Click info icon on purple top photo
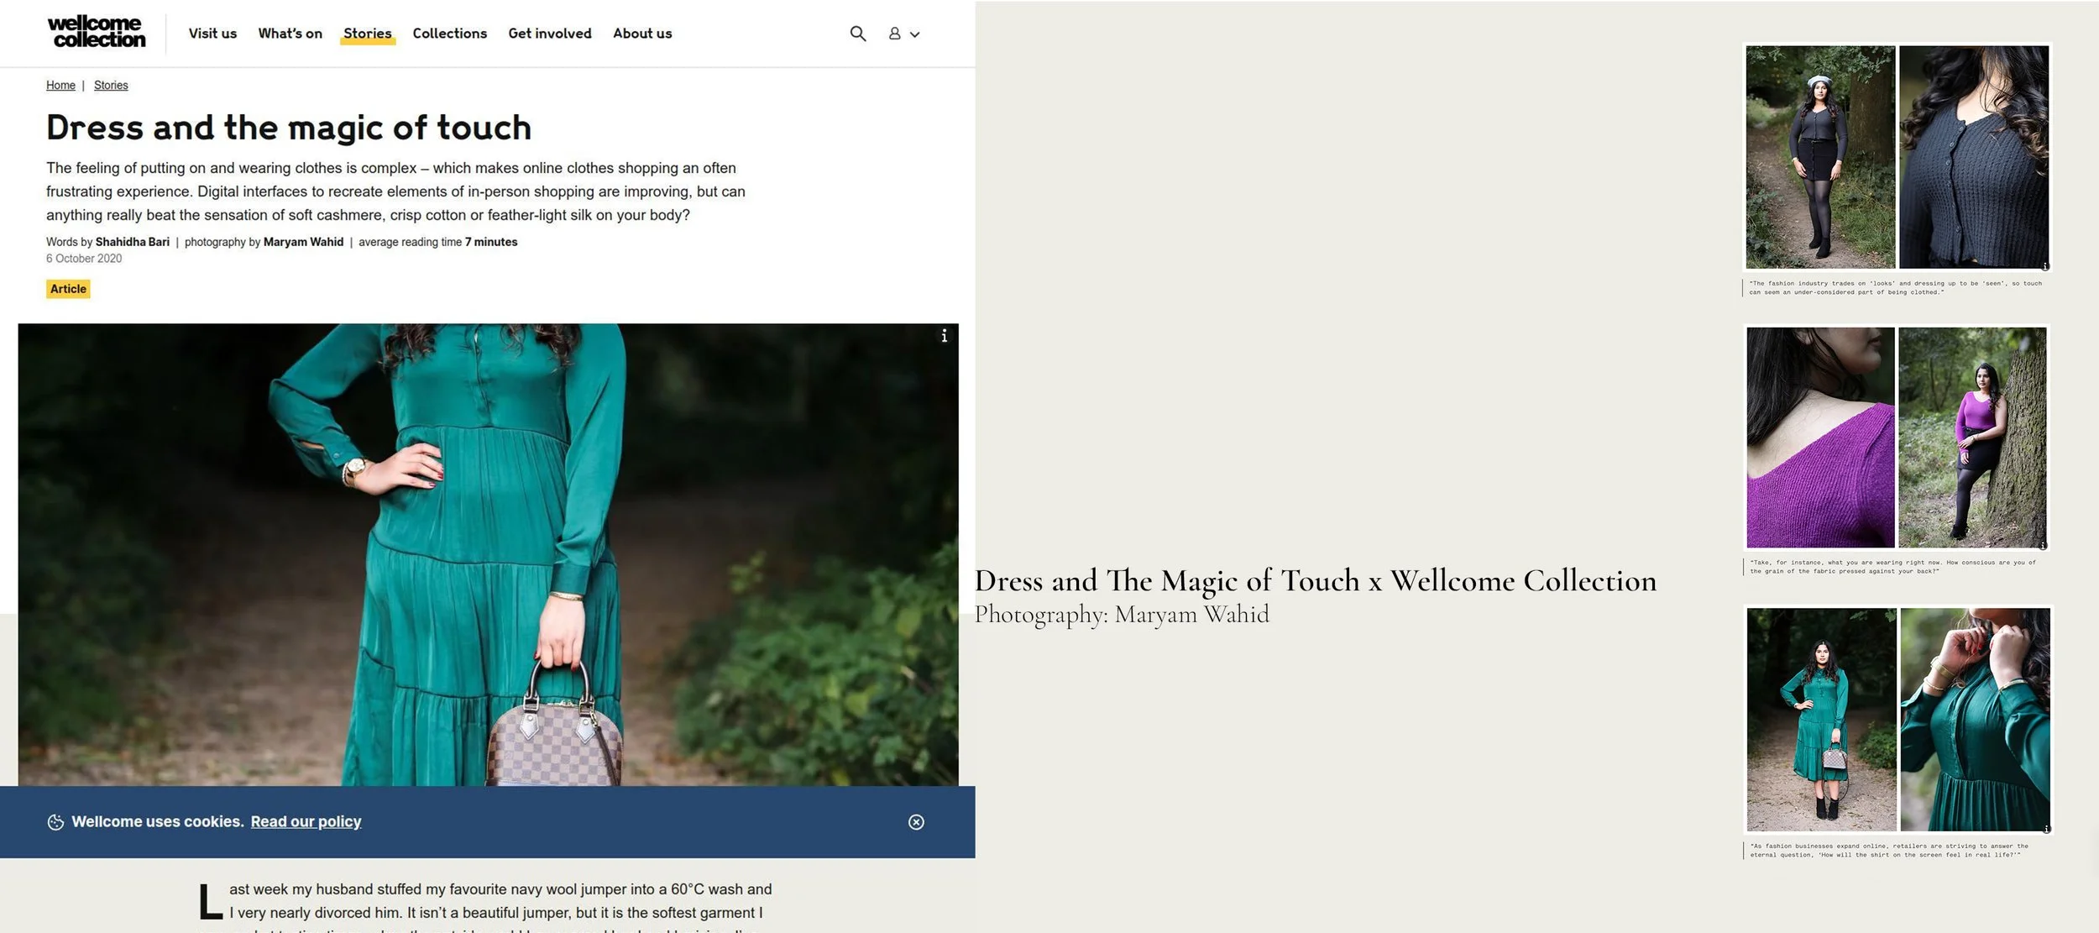 [2043, 546]
